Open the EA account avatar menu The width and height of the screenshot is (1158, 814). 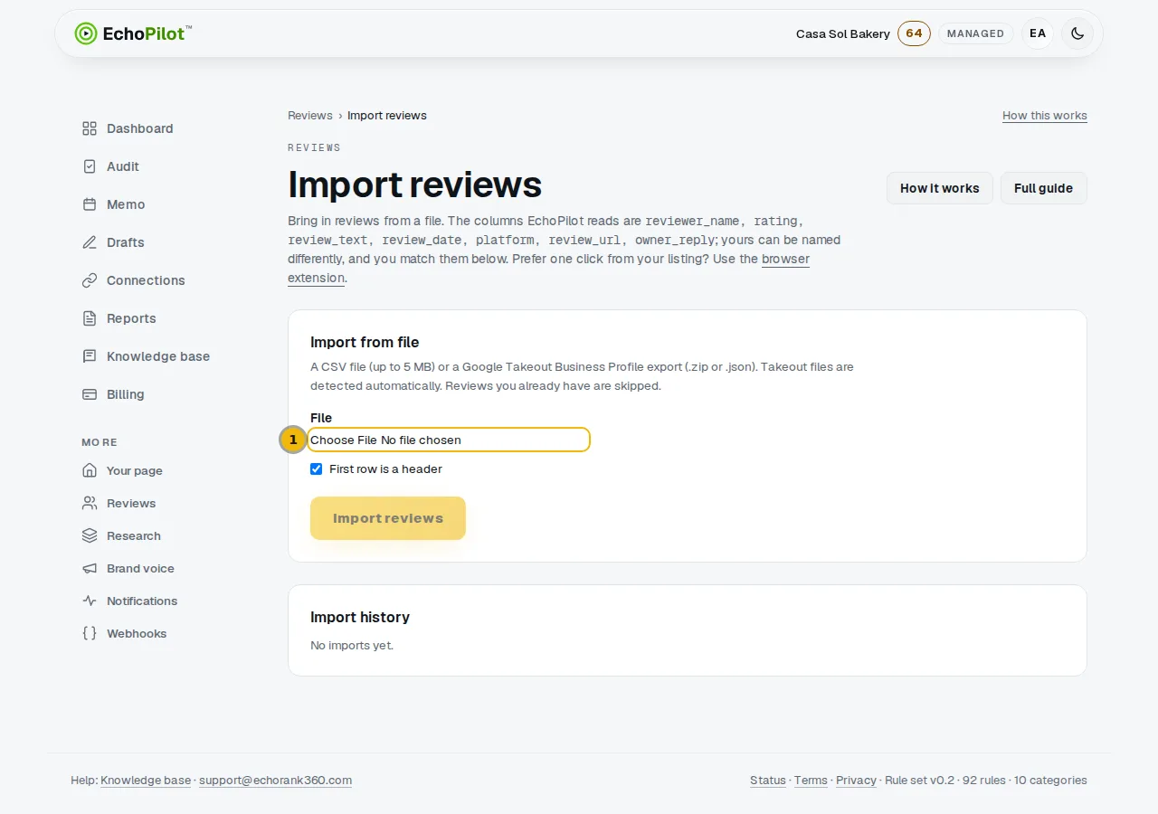(1038, 33)
